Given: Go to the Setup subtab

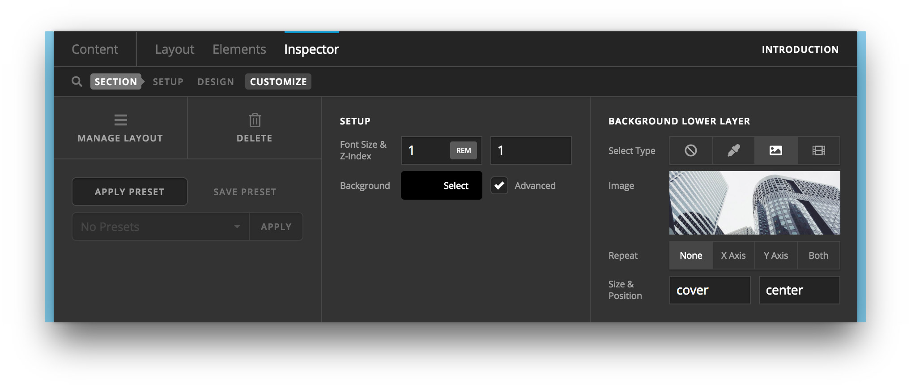Looking at the screenshot, I should (168, 81).
